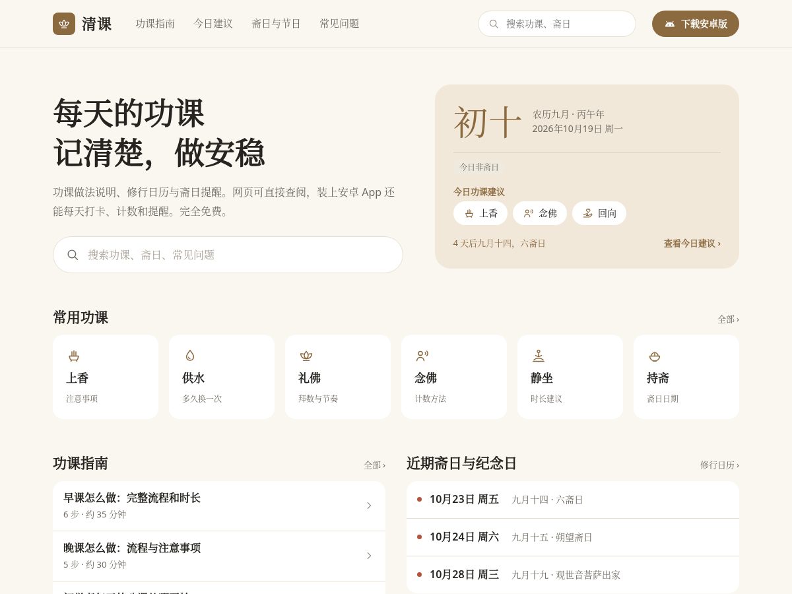
Task: Click the 5 步 · 约 30 分钟 text
Action: (94, 564)
